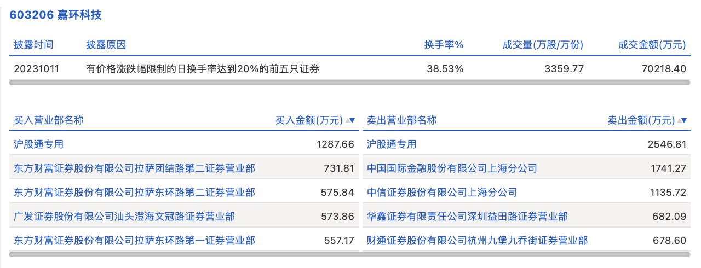Open 东方财富证券 拉萨团结路第二证券营业部 link

pyautogui.click(x=134, y=168)
